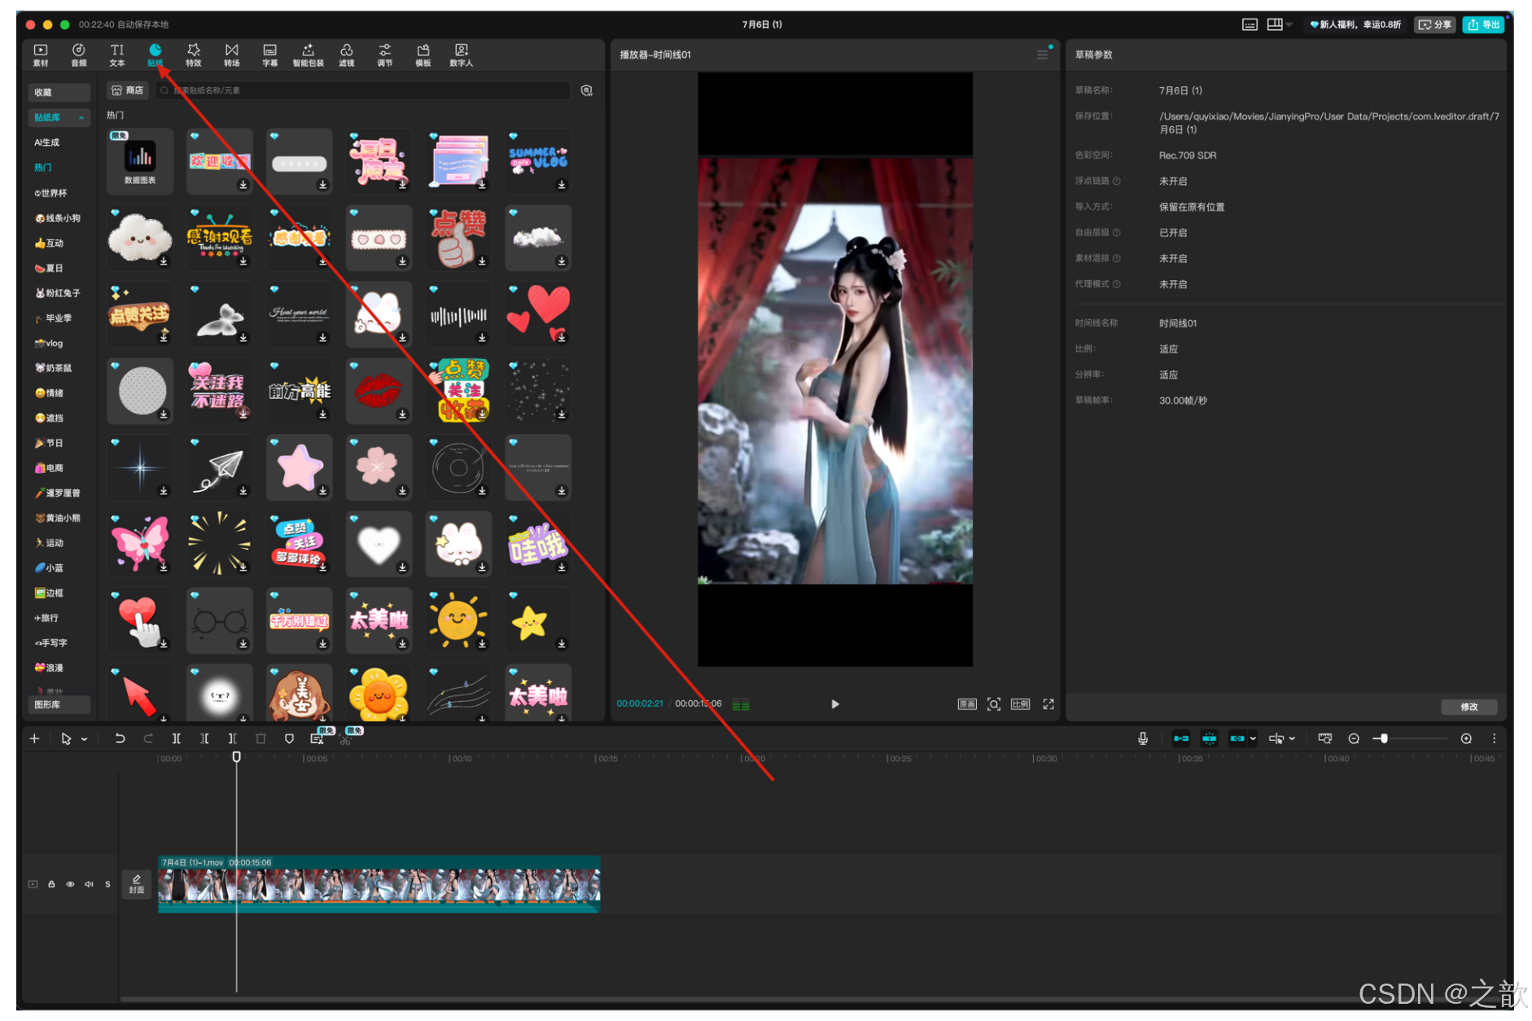Select the 收藏 favorites category
1532x1021 pixels.
[59, 92]
